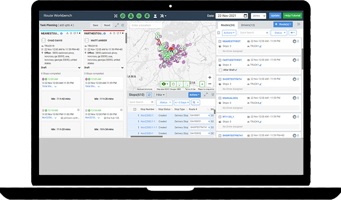Edit truck for NEARESTFIRST route

point(261,46)
